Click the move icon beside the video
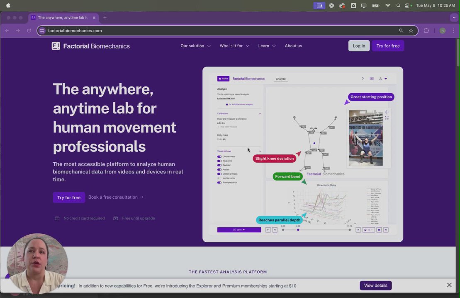The width and height of the screenshot is (460, 298). [x=387, y=112]
